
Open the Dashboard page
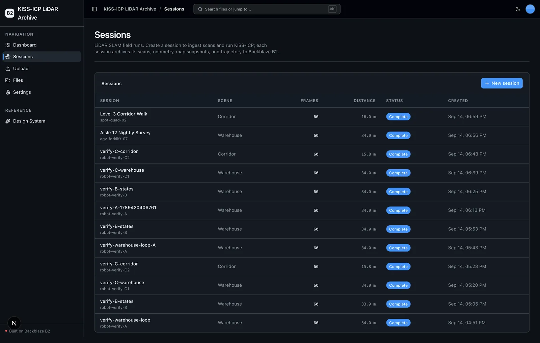click(x=42, y=45)
